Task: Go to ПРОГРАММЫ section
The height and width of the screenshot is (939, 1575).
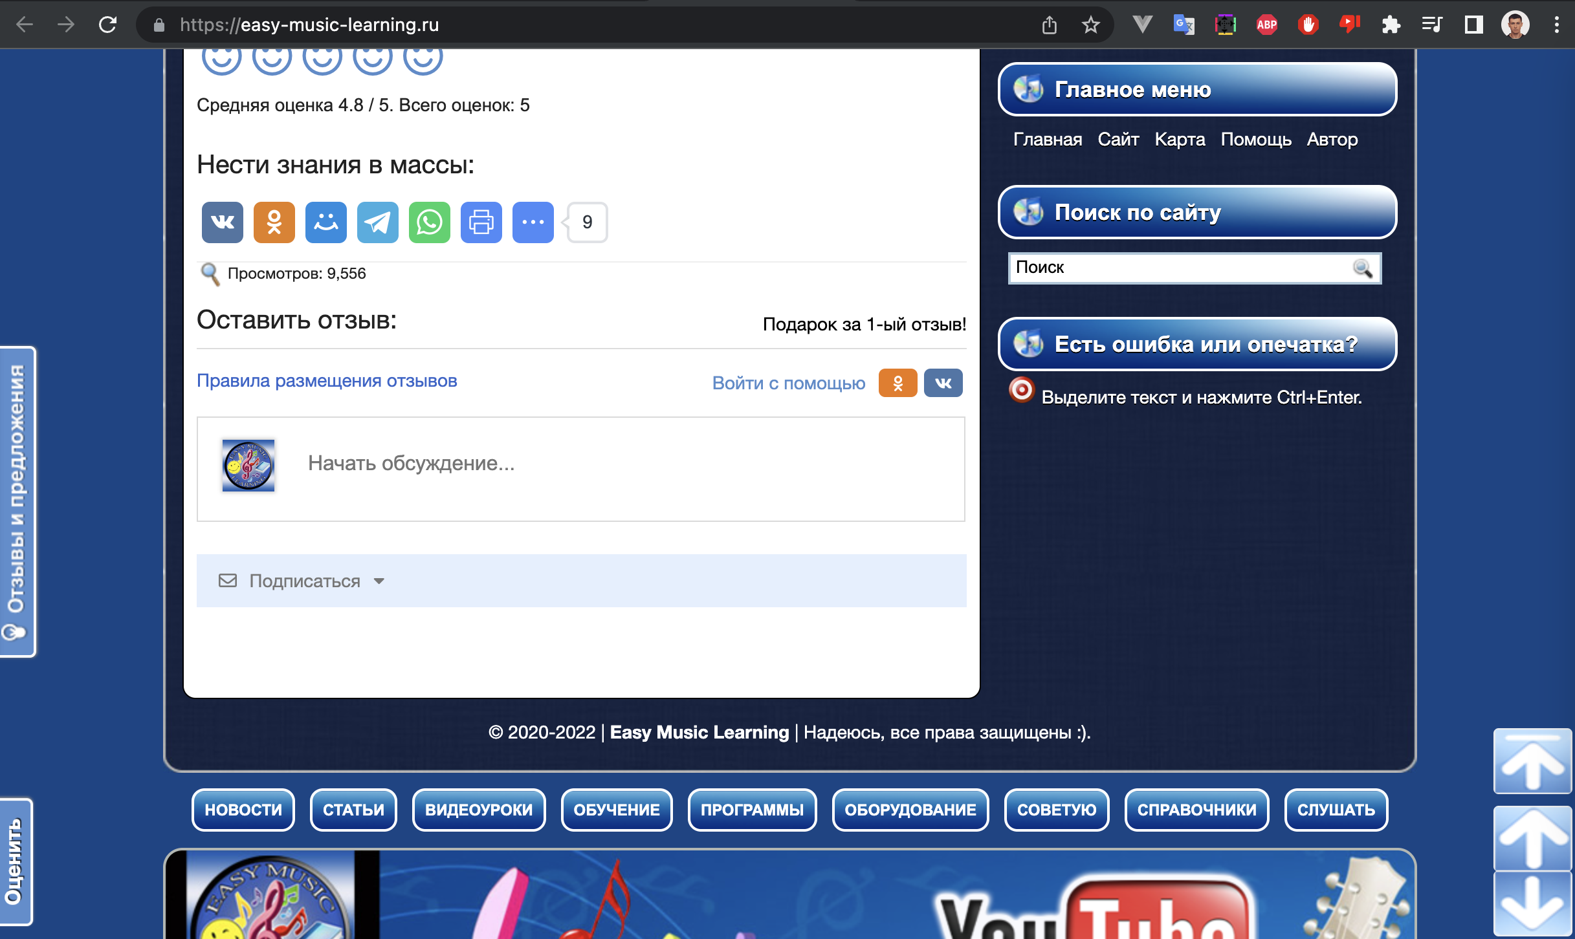Action: tap(752, 810)
